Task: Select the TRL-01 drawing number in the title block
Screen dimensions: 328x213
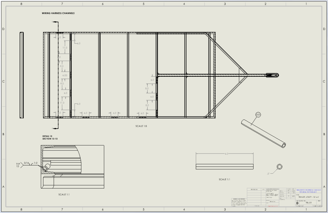Action: [309, 203]
